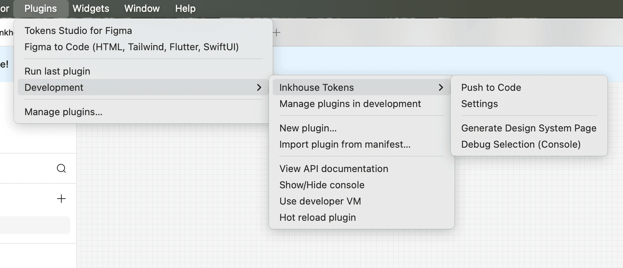Image resolution: width=623 pixels, height=268 pixels.
Task: Open the Widgets menu
Action: click(91, 8)
